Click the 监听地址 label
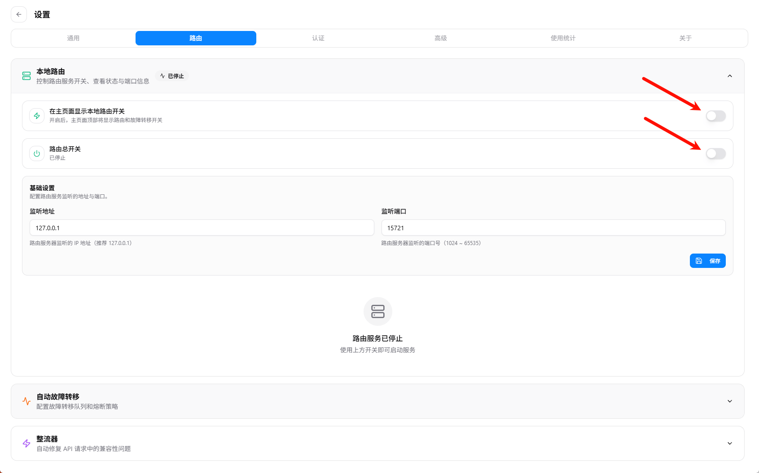Image resolution: width=759 pixels, height=473 pixels. click(x=42, y=211)
